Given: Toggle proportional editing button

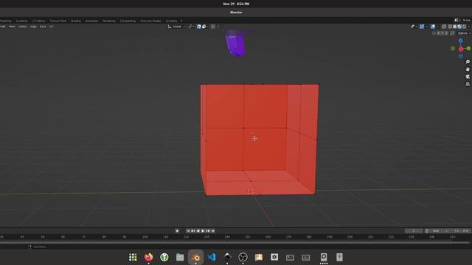Looking at the screenshot, I should click(213, 26).
